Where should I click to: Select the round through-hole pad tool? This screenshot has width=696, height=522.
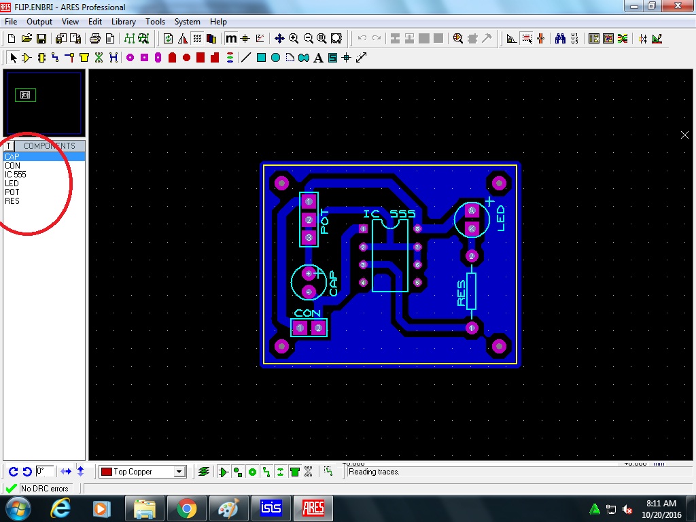pyautogui.click(x=130, y=58)
